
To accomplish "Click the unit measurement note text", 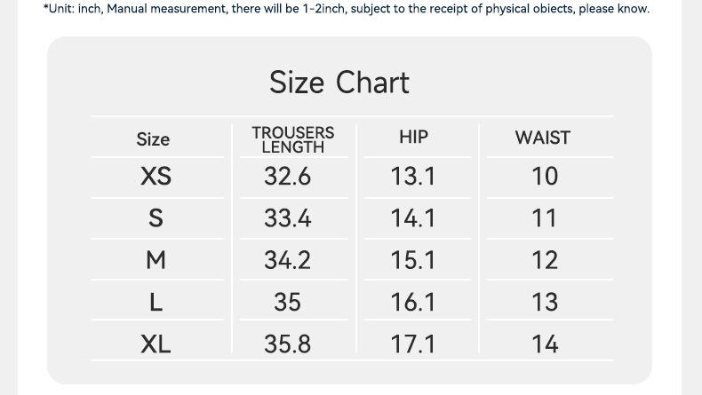I will [347, 9].
